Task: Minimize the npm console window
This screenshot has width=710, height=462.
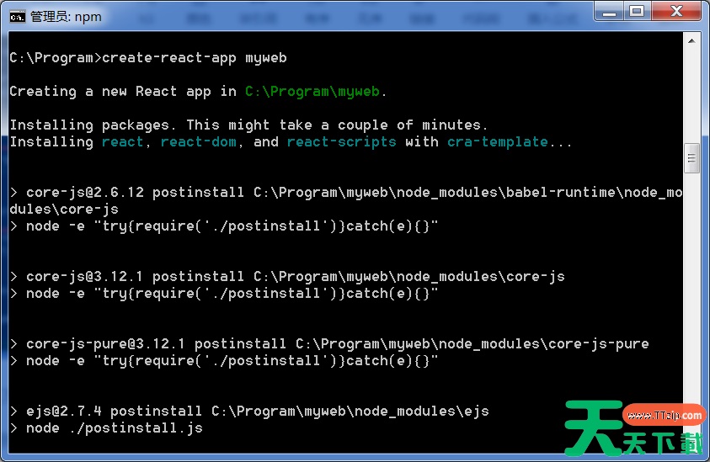Action: [x=609, y=12]
